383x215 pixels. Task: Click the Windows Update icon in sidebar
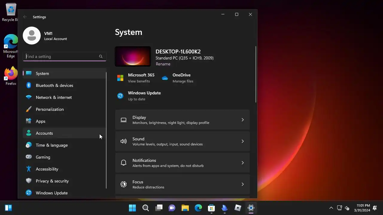coord(29,193)
